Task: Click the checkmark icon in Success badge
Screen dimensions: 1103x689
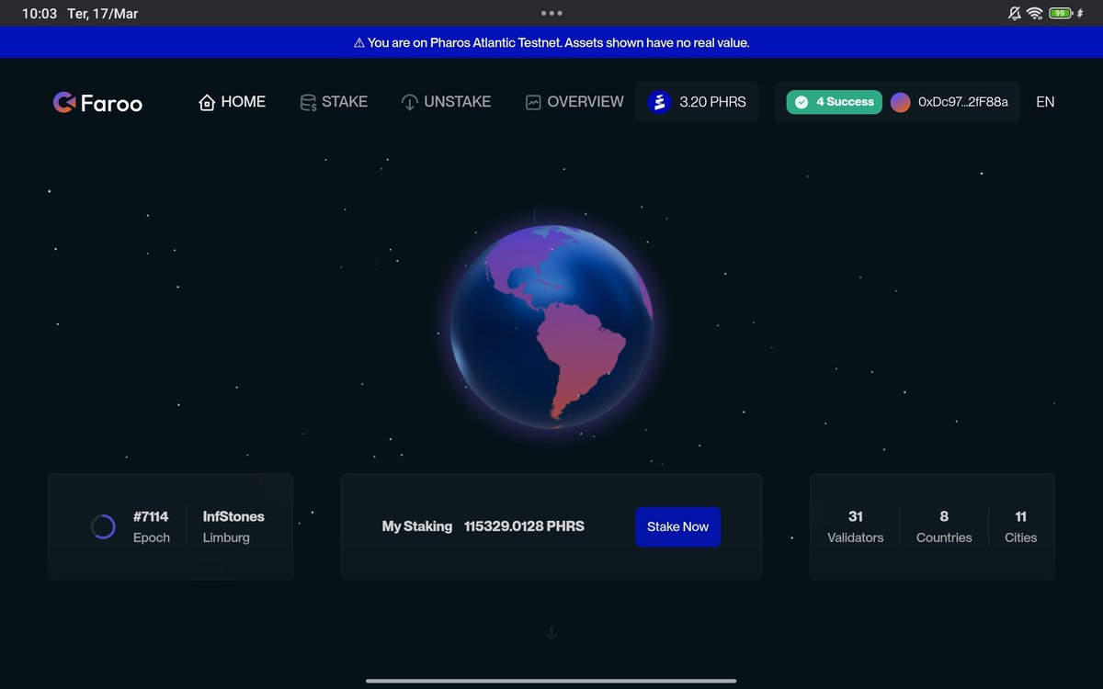Action: [x=802, y=102]
